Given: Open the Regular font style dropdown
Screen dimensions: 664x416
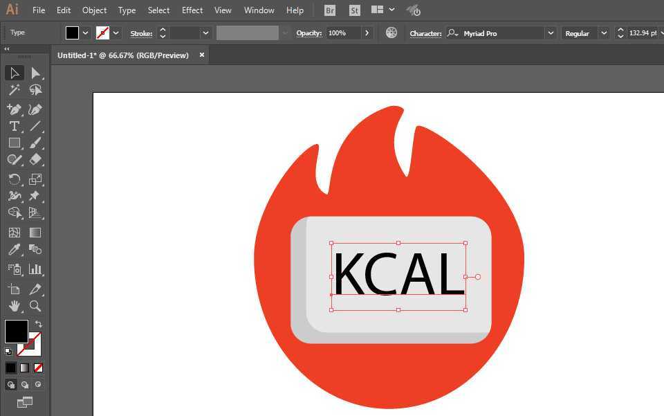Looking at the screenshot, I should tap(604, 33).
